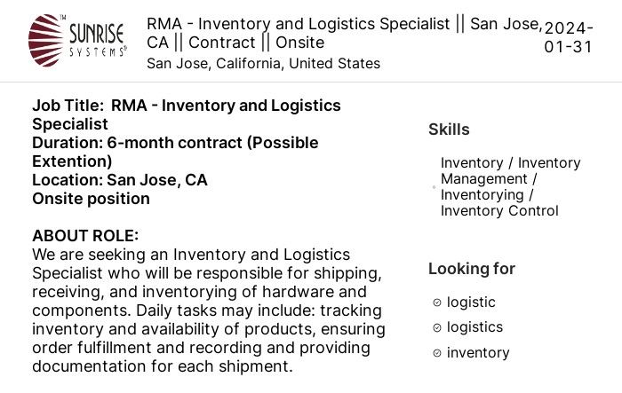Click the Inventory Management skill entry
Viewport: 622px width, 393px height.
click(x=511, y=186)
